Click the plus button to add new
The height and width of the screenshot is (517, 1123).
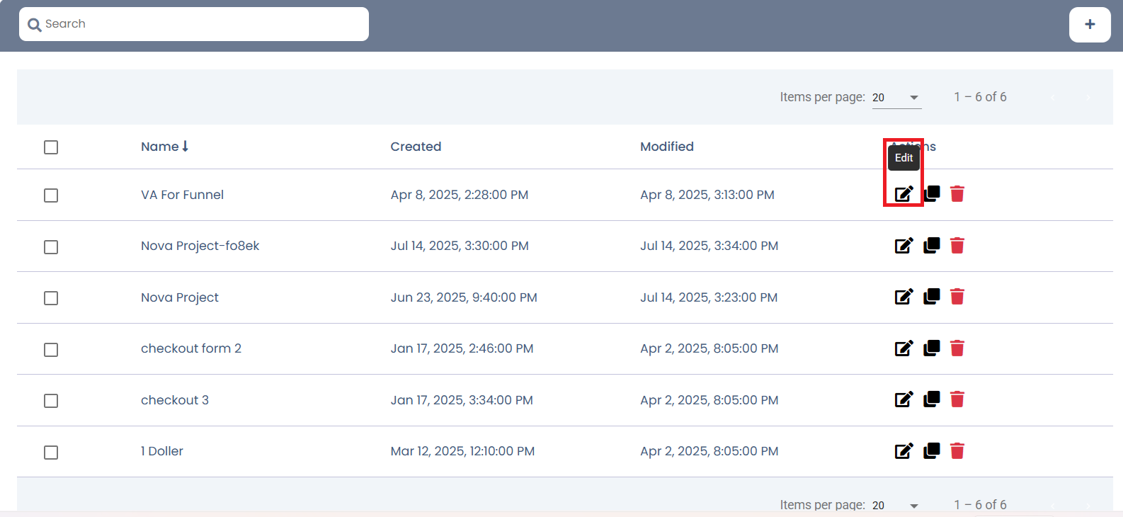tap(1090, 25)
